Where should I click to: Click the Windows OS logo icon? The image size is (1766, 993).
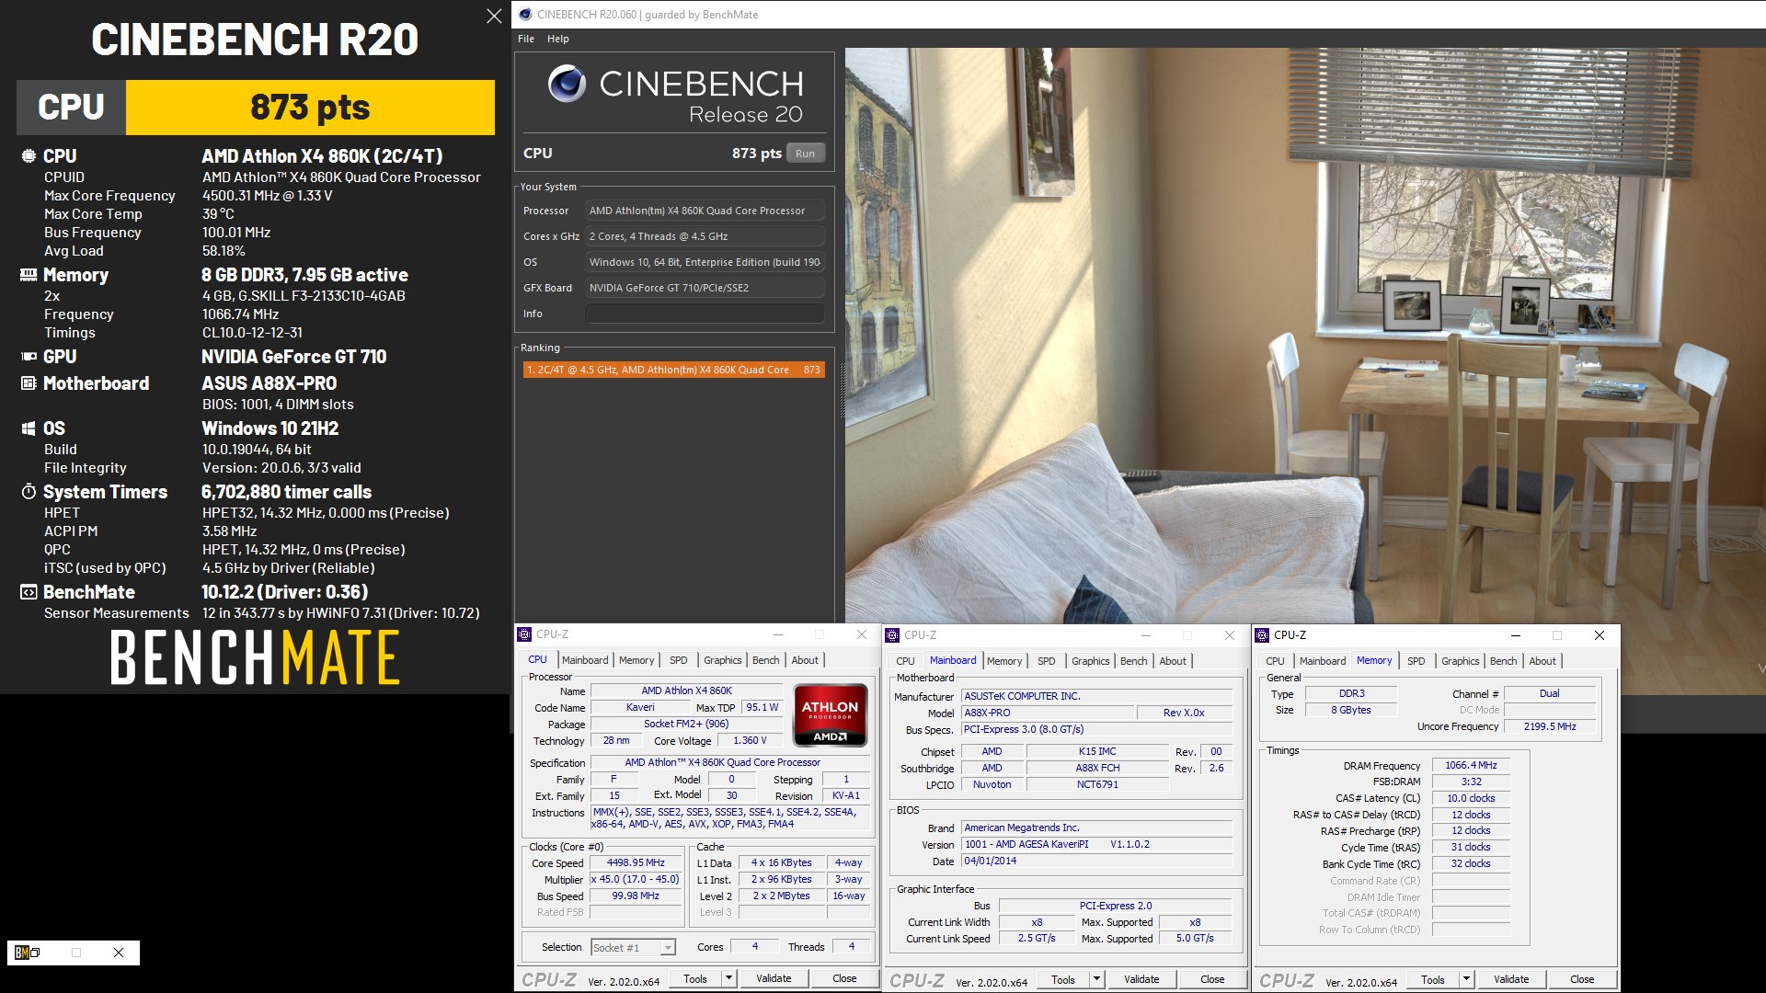[29, 428]
